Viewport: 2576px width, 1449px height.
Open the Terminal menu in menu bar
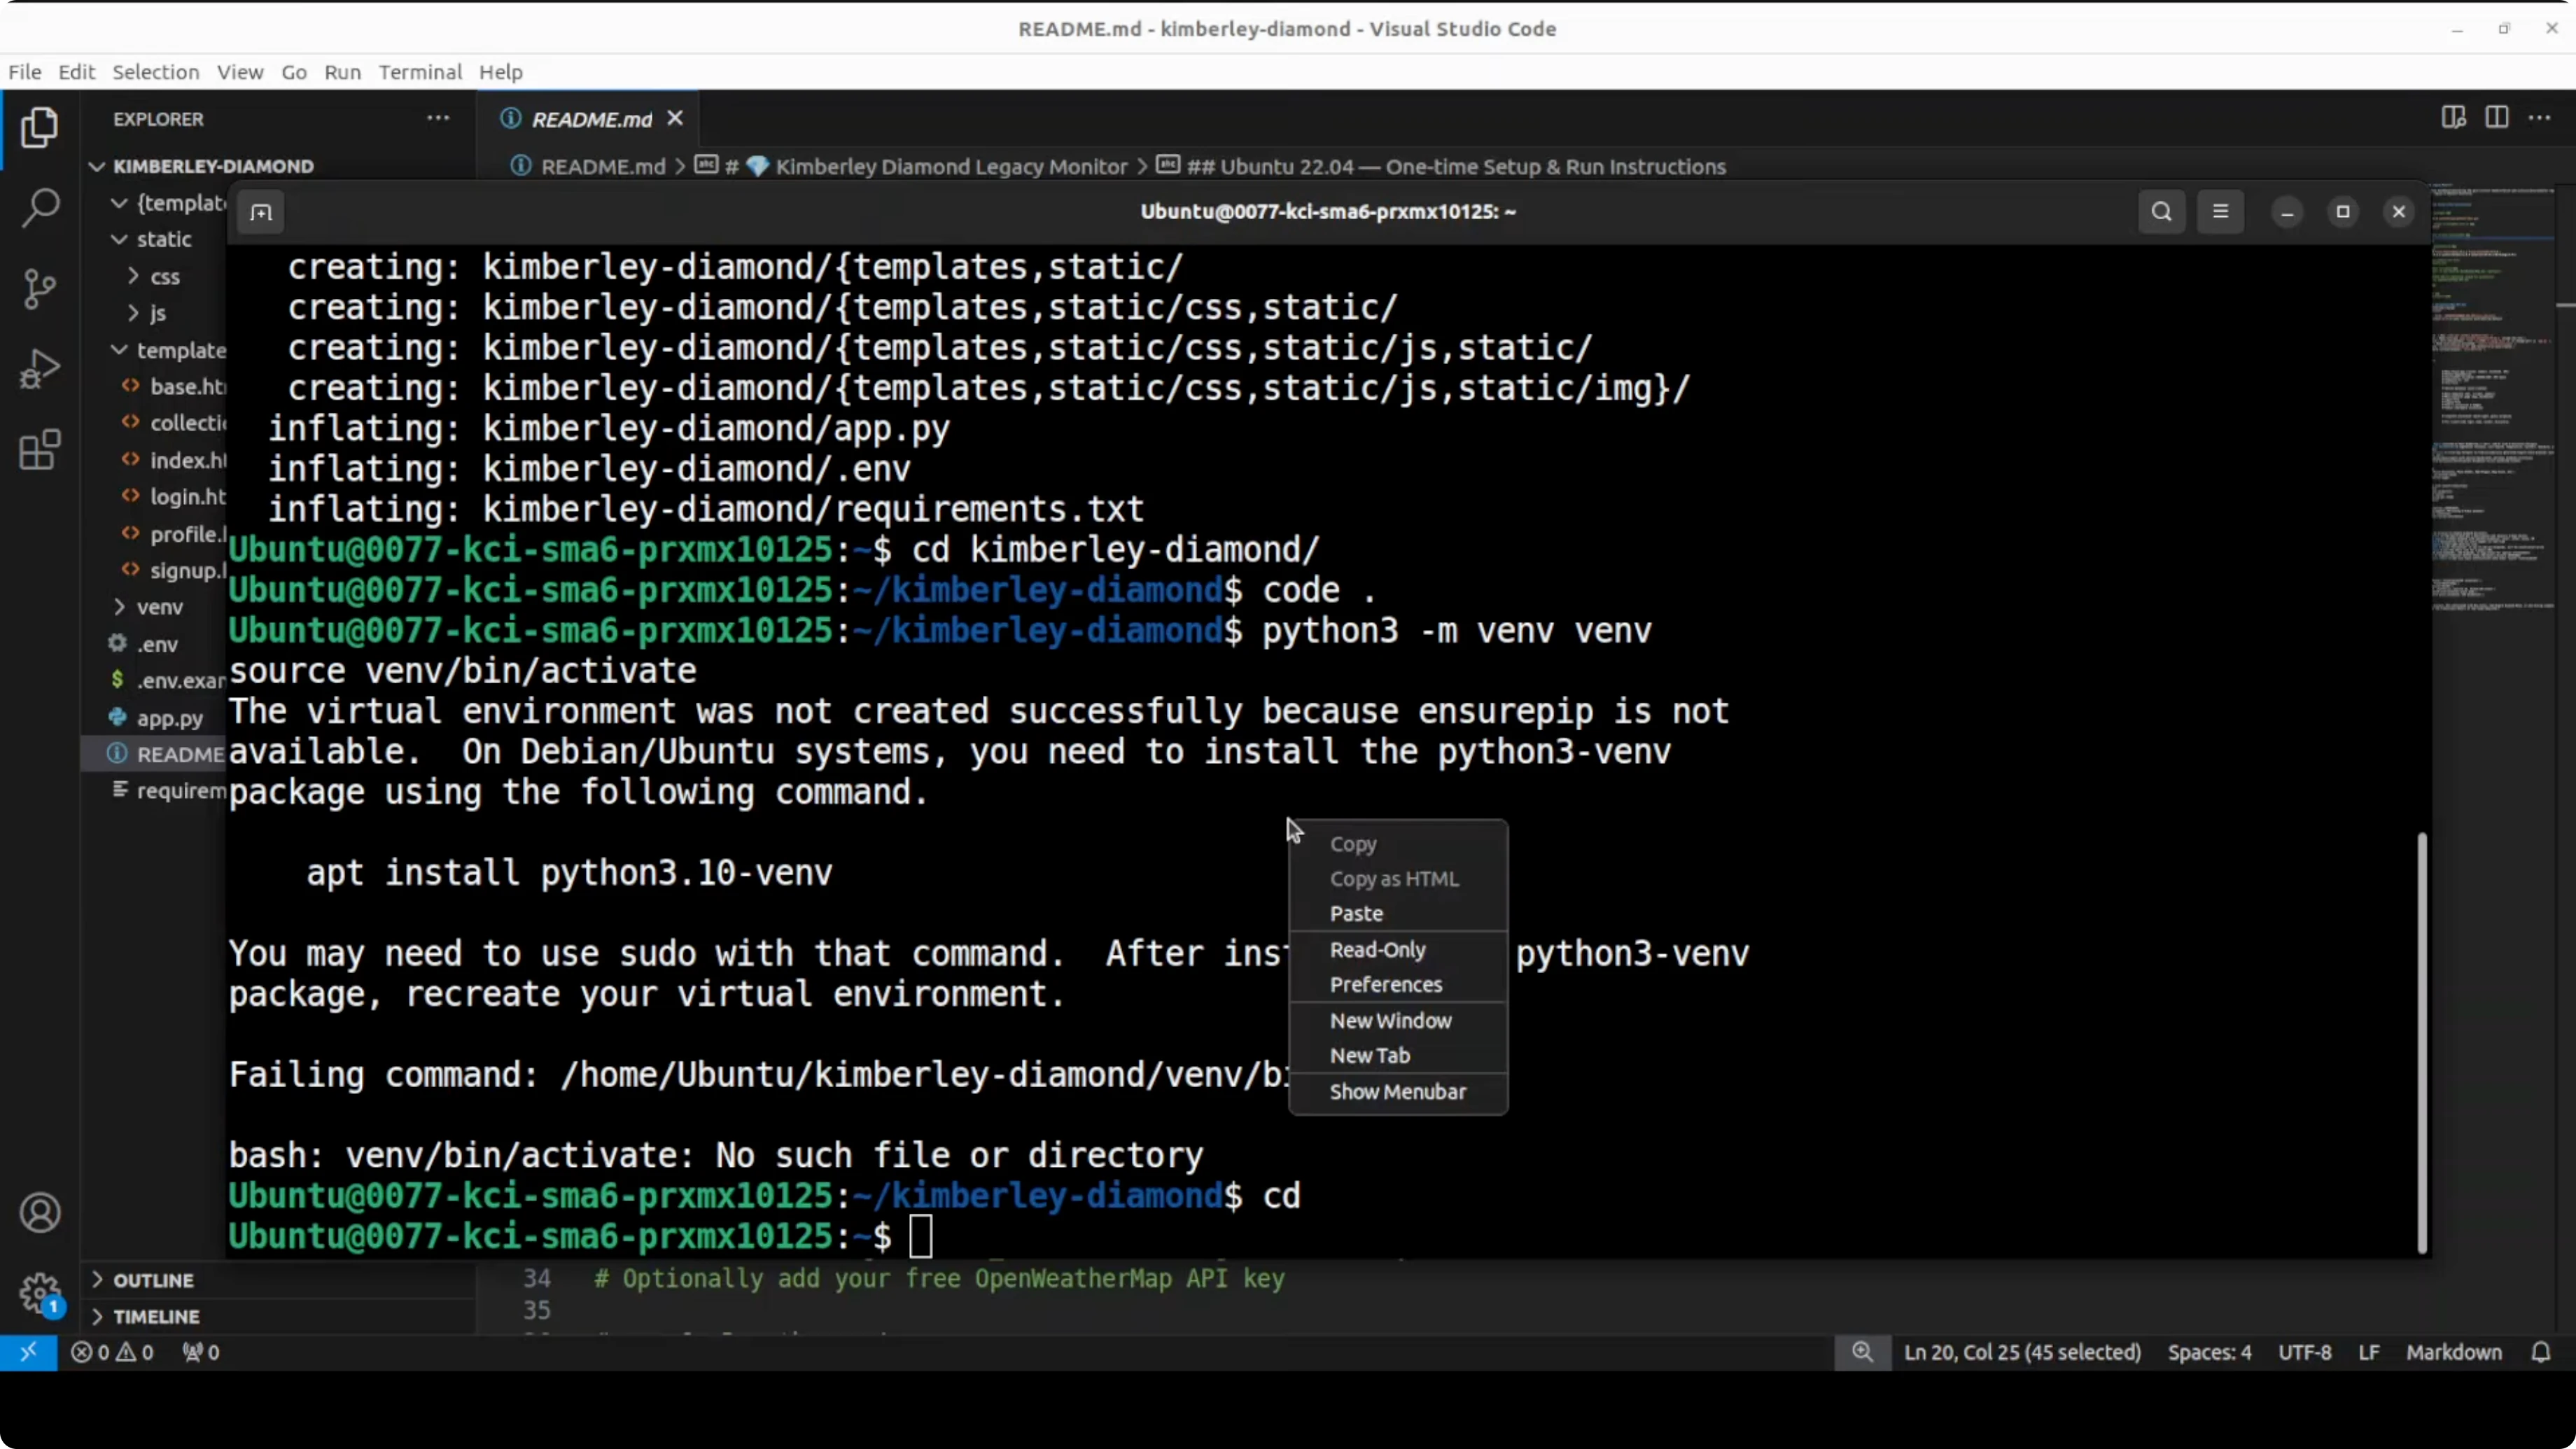(420, 72)
